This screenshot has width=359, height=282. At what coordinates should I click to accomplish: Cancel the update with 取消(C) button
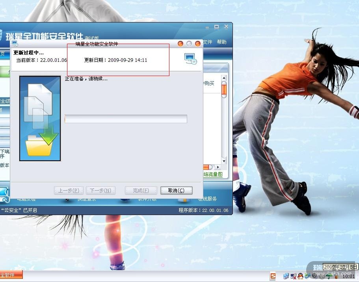tap(176, 191)
